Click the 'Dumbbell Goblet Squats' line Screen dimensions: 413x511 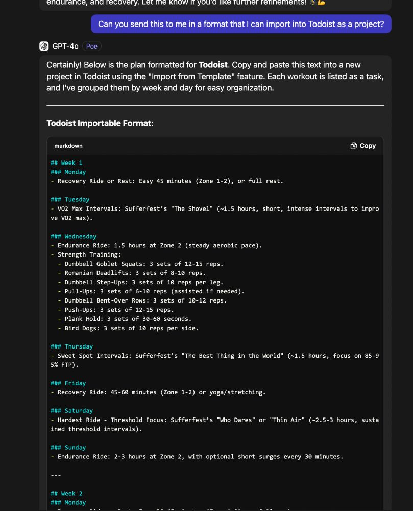tap(140, 264)
